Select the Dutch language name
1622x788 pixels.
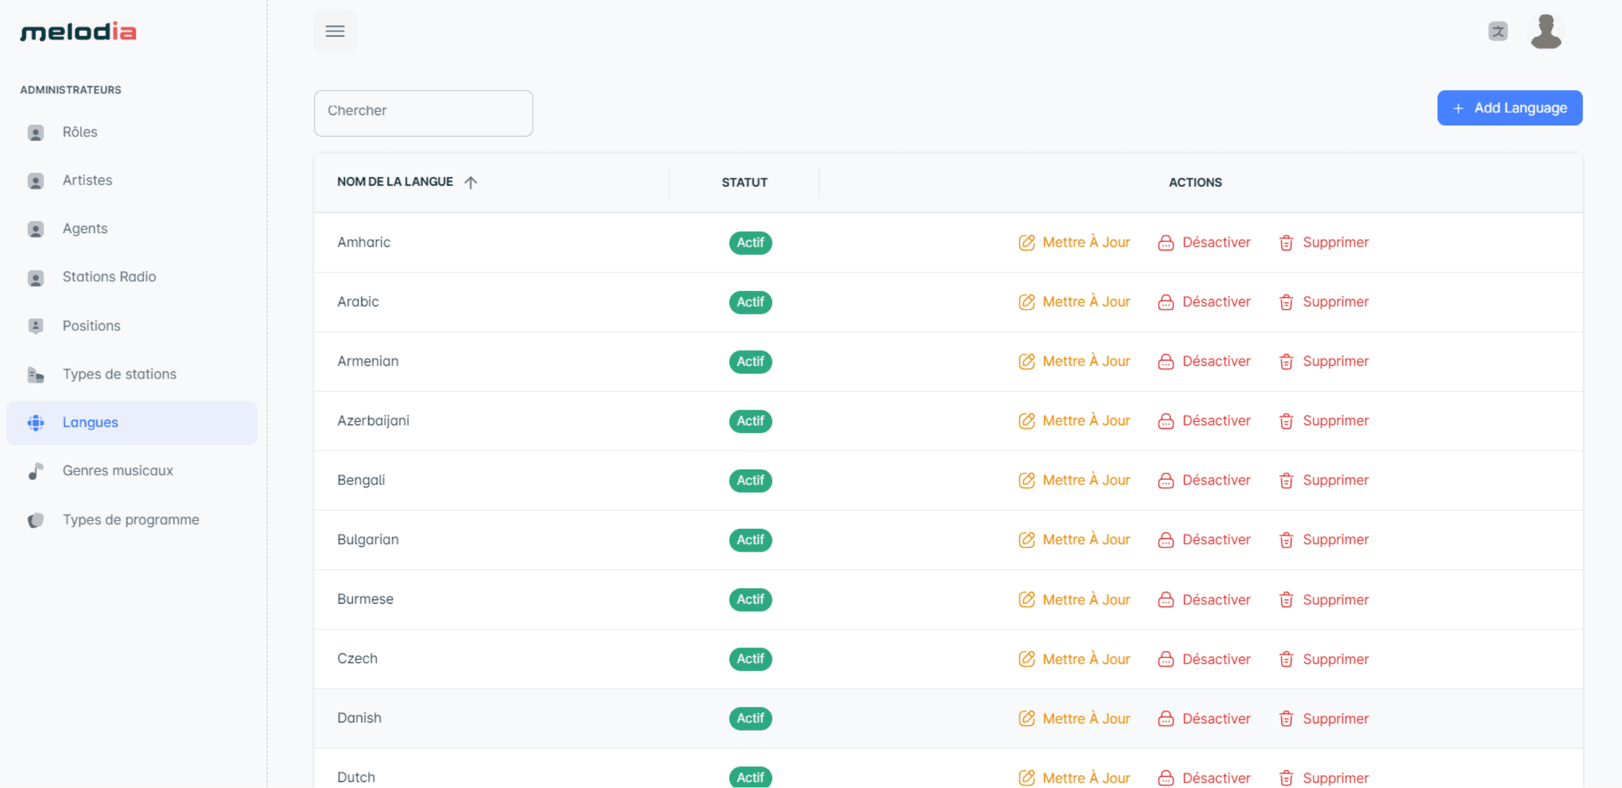356,778
